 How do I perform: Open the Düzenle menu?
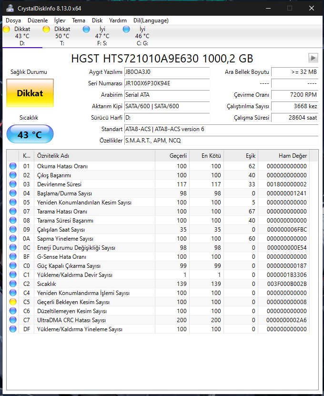[x=38, y=20]
